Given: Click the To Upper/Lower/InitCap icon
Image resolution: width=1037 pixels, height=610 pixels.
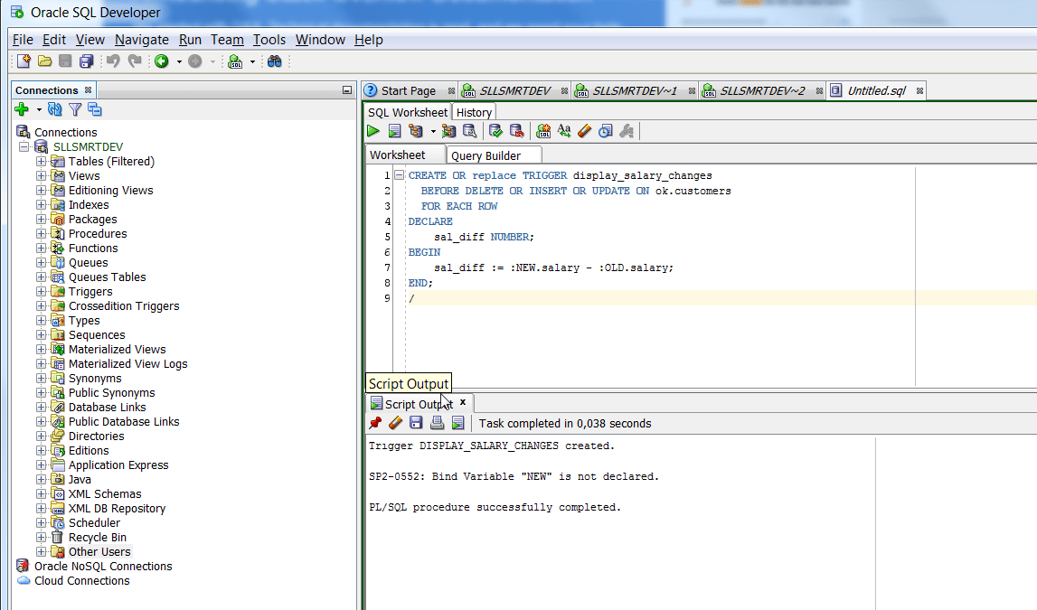Looking at the screenshot, I should 564,132.
